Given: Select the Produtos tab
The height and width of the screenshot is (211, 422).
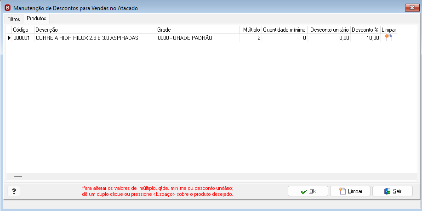Looking at the screenshot, I should pos(36,18).
